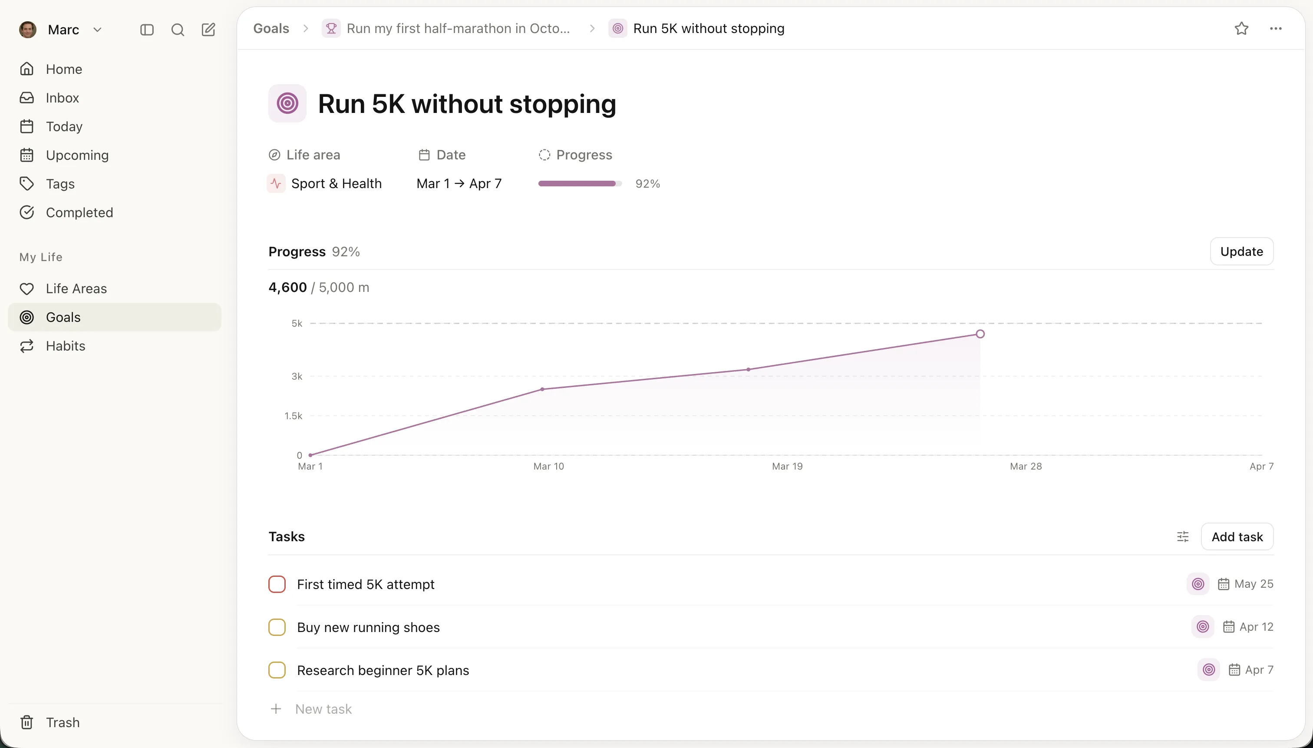1313x748 pixels.
Task: Check off the First timed 5K attempt task
Action: point(277,584)
